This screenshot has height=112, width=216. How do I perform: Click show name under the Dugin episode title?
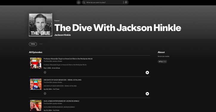[x=53, y=61]
